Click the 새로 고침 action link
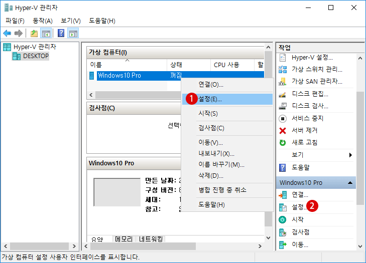Screen dimensions: 366x263 tap(305, 142)
